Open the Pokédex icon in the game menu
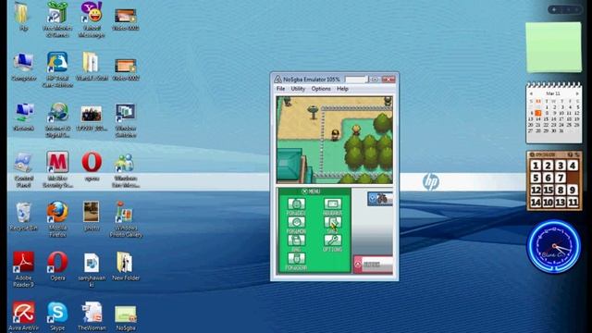This screenshot has height=333, width=592. 296,203
